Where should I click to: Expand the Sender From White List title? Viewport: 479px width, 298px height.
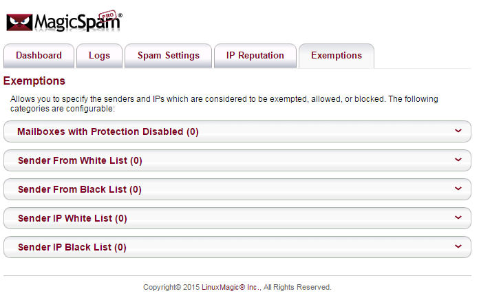point(80,160)
